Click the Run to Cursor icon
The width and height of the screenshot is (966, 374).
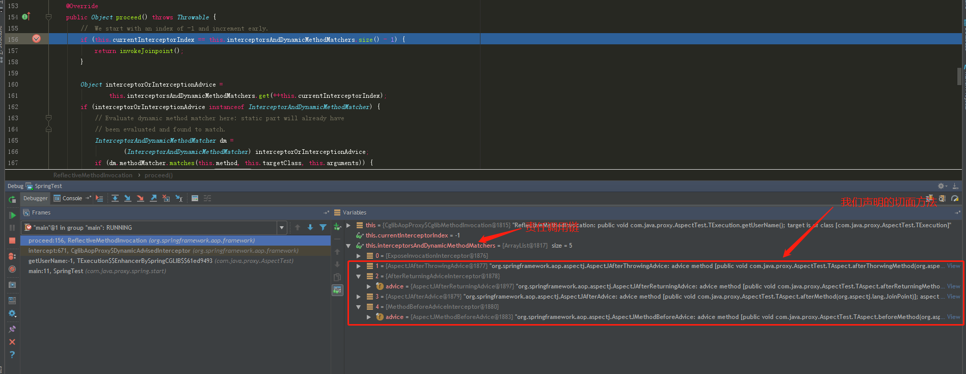coord(179,198)
